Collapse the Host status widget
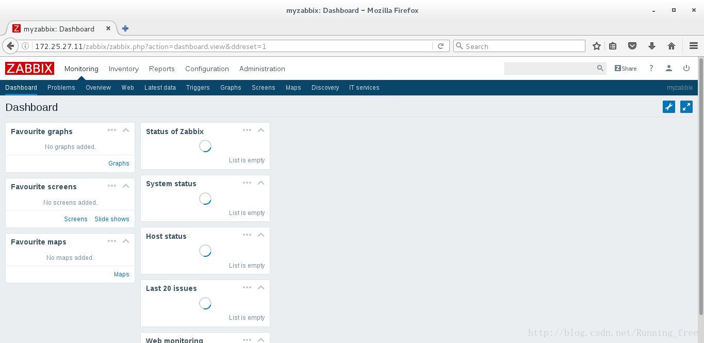The height and width of the screenshot is (343, 704). (261, 235)
